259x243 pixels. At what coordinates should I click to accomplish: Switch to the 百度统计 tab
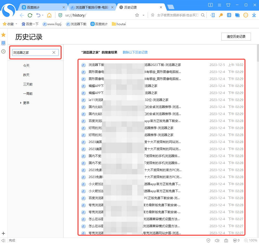coord(42,7)
